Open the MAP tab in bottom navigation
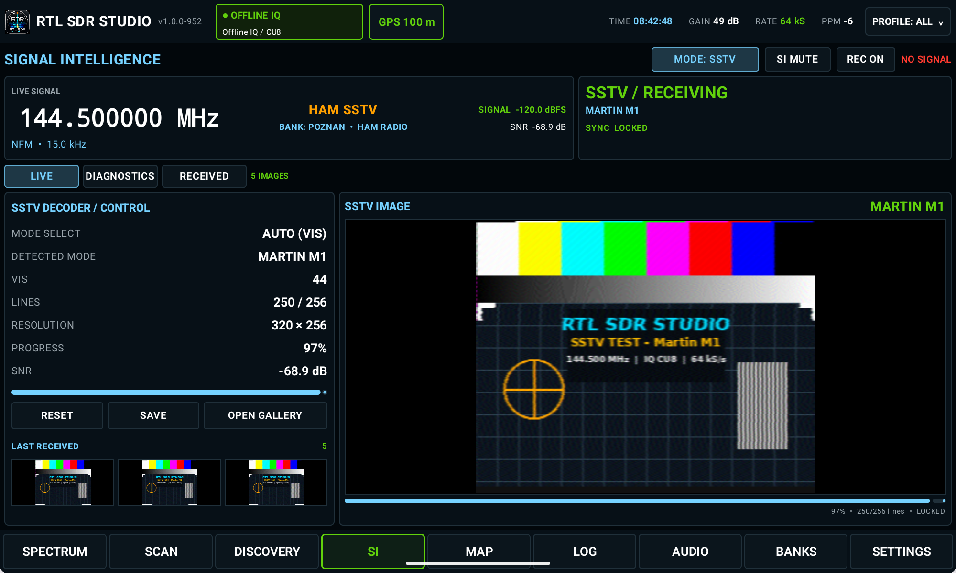The height and width of the screenshot is (573, 956). [x=479, y=552]
